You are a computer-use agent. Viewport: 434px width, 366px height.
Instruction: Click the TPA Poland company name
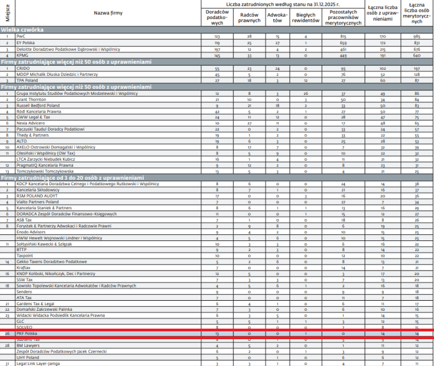[x=29, y=80]
